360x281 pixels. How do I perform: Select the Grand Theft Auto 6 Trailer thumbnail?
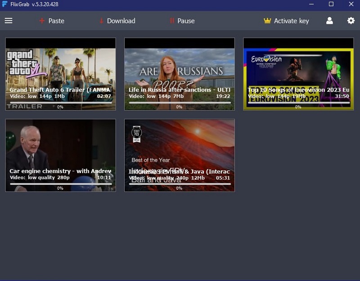pos(61,74)
